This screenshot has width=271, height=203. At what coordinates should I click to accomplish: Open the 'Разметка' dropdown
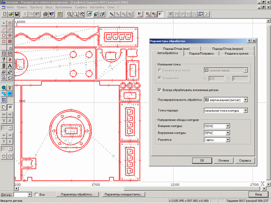(x=228, y=140)
